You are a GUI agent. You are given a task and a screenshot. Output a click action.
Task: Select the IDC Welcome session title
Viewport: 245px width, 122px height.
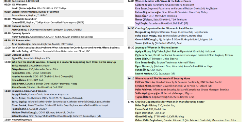19,5
